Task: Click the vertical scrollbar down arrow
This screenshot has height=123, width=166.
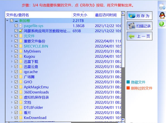Action: (123, 120)
